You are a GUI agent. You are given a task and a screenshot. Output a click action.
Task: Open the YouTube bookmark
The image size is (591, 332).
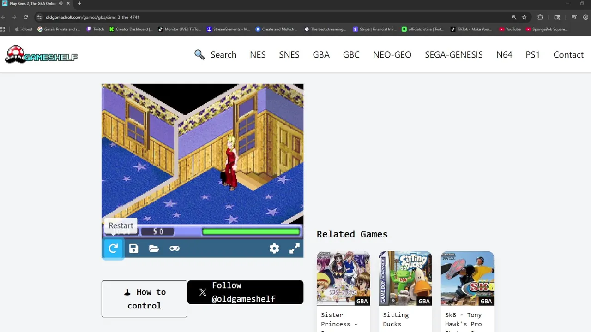pos(510,29)
